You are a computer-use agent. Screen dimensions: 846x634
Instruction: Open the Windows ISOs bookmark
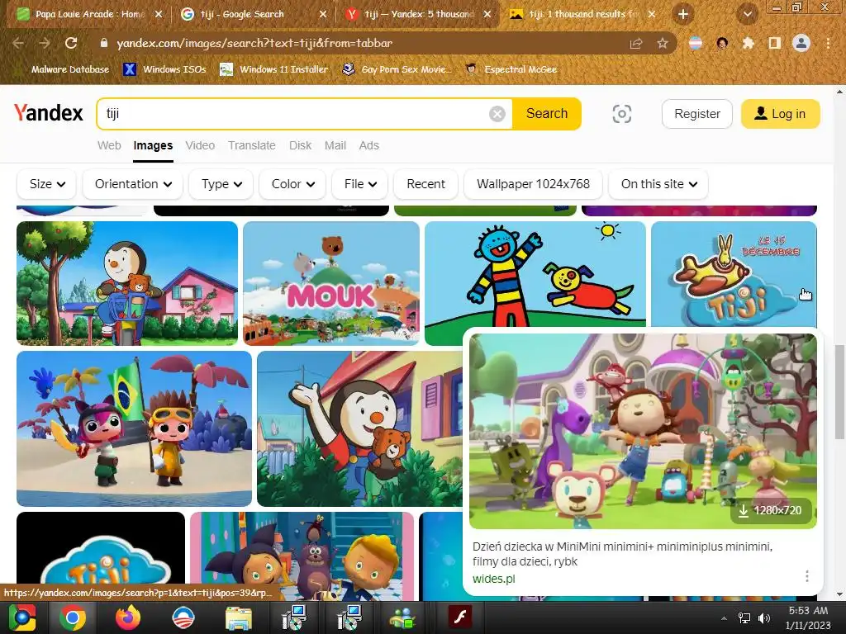click(164, 69)
